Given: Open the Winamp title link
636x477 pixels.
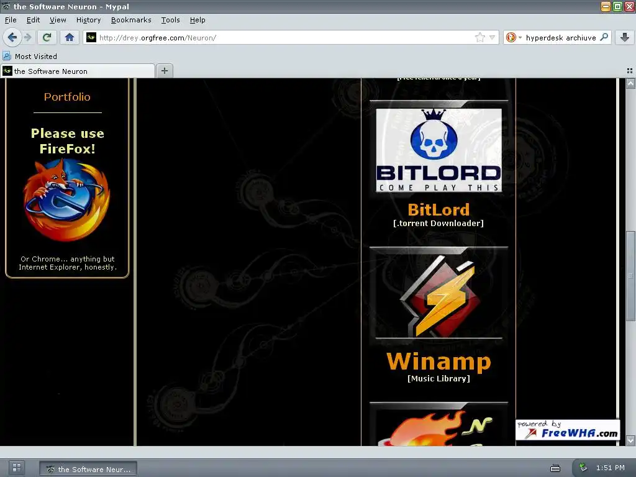Looking at the screenshot, I should tap(438, 361).
